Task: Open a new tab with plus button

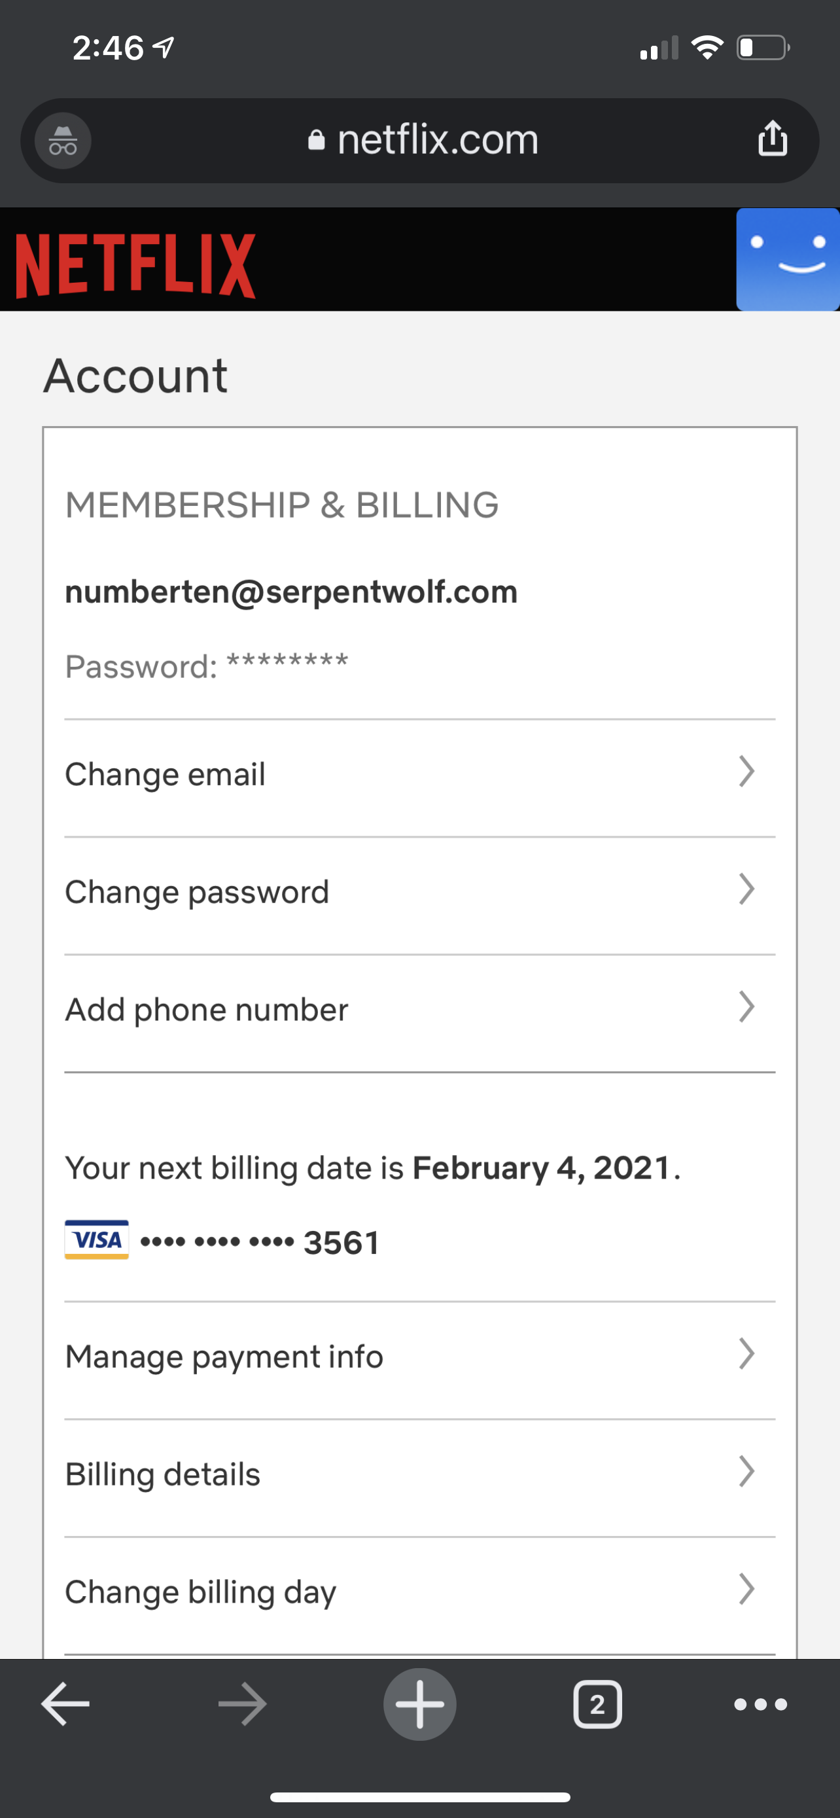Action: 419,1703
